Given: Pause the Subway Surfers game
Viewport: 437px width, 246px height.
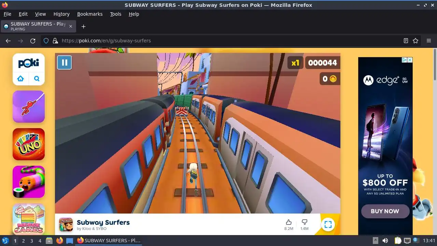Looking at the screenshot, I should point(64,63).
